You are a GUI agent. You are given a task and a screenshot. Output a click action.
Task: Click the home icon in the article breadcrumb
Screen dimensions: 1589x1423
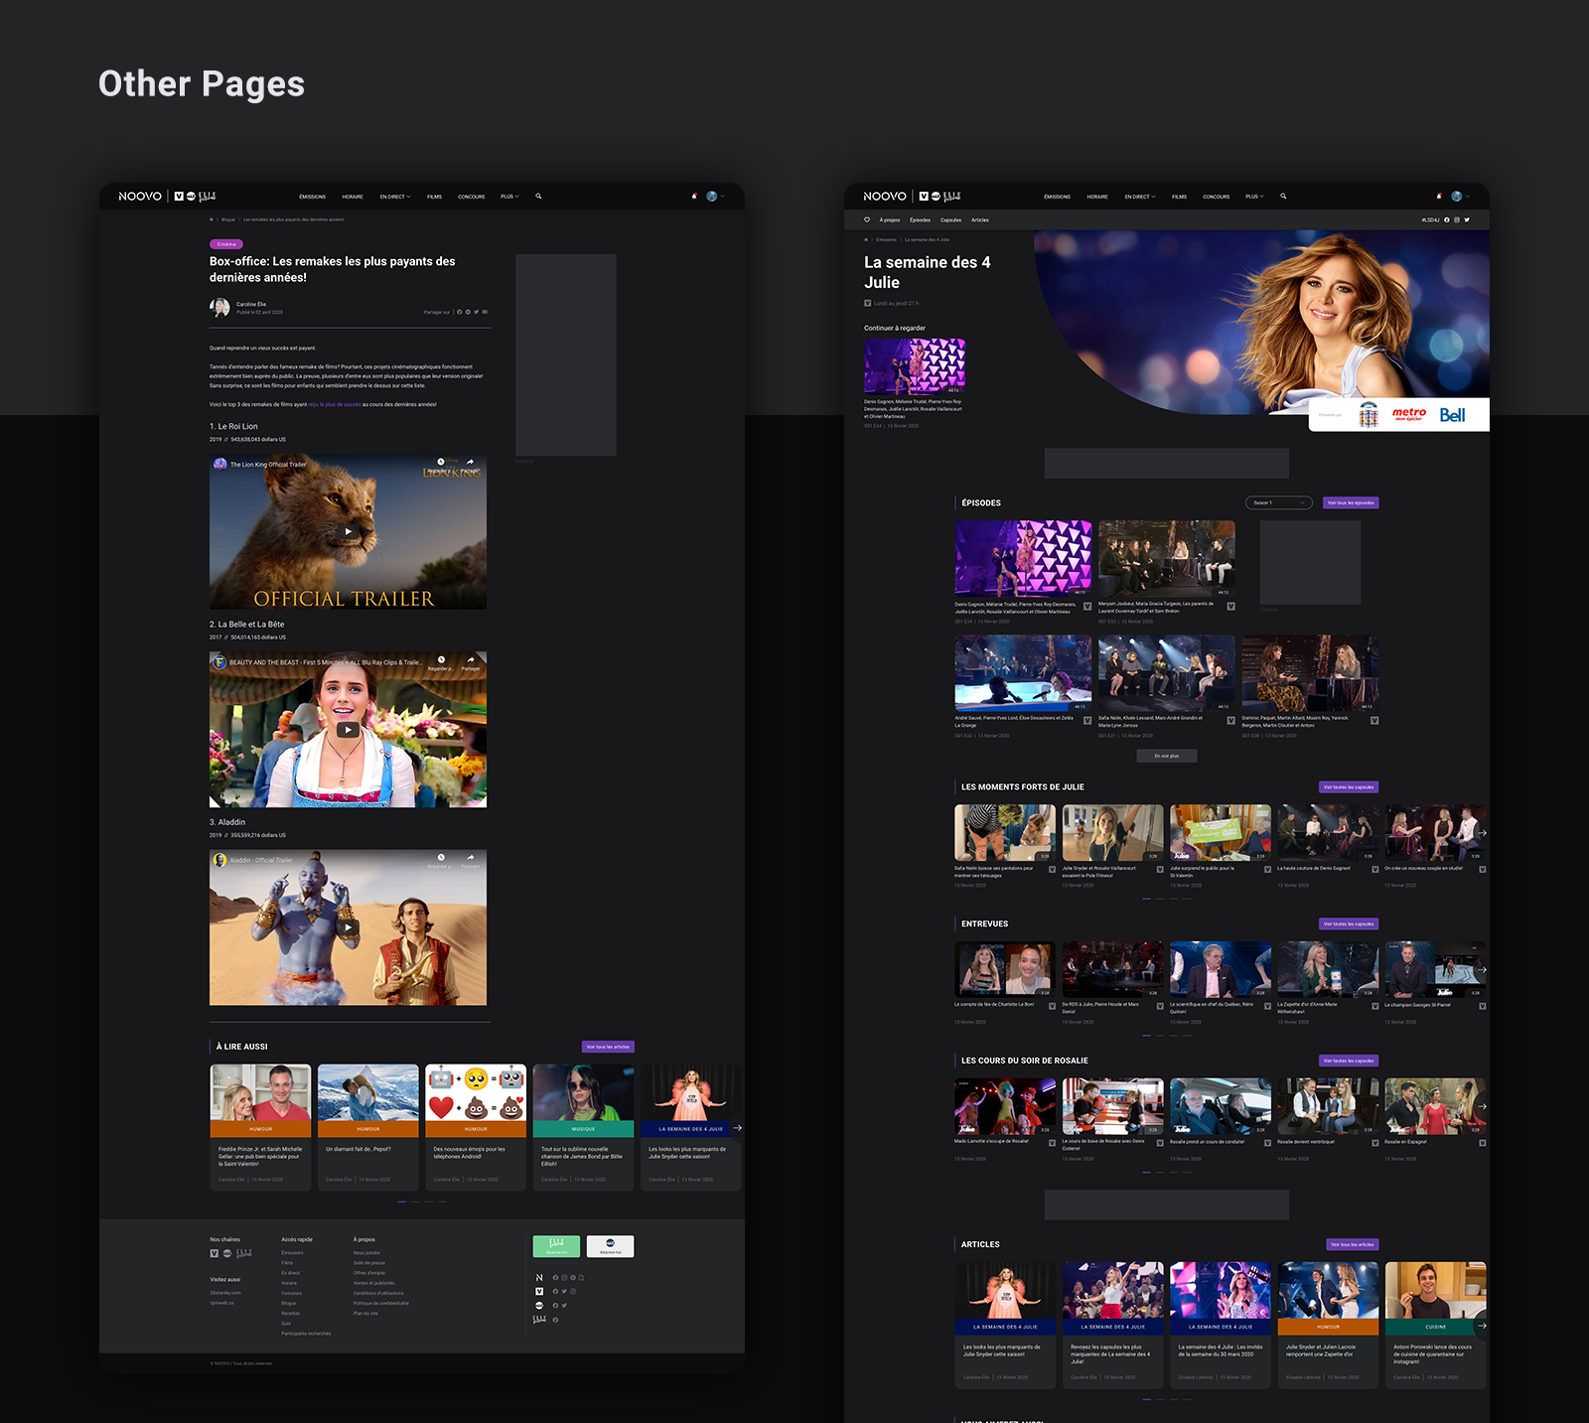coord(212,219)
